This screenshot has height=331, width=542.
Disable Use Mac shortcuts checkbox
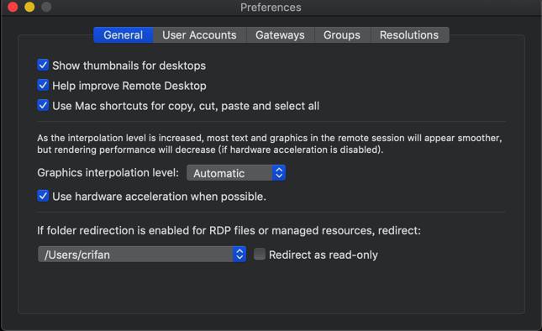point(43,105)
